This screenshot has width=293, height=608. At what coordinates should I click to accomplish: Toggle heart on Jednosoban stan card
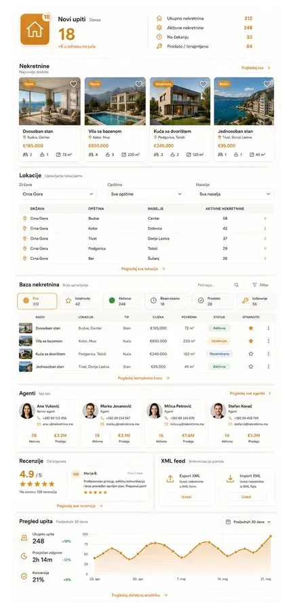[267, 83]
